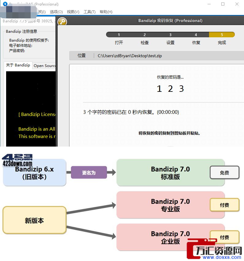
Task: Click the Bandizip 注册信息 group label
Action: click(21, 32)
